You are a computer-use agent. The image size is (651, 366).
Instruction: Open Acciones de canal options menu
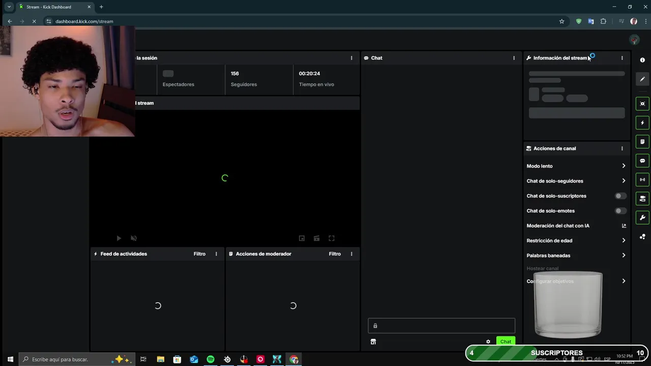pos(622,148)
